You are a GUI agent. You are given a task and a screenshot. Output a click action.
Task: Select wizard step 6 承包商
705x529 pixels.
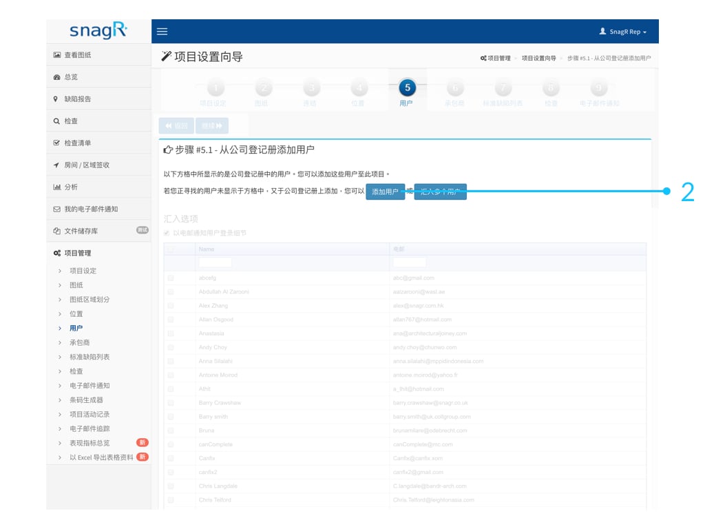pos(455,87)
